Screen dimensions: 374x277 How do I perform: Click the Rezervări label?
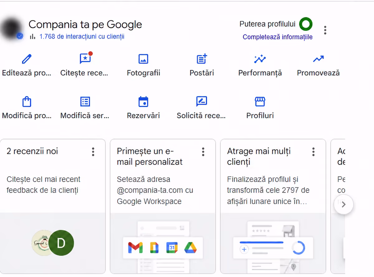point(143,115)
